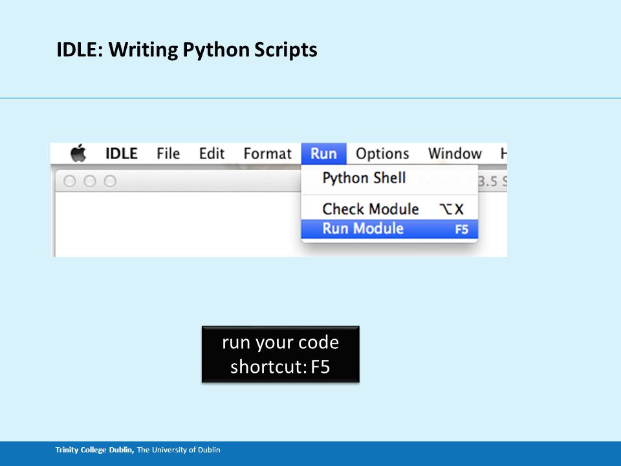
Task: Click the first window control circle (close)
Action: 70,181
